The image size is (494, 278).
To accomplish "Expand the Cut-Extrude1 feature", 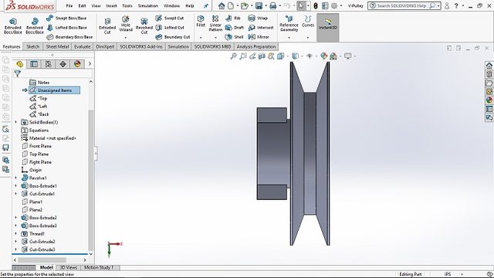I will (x=16, y=194).
